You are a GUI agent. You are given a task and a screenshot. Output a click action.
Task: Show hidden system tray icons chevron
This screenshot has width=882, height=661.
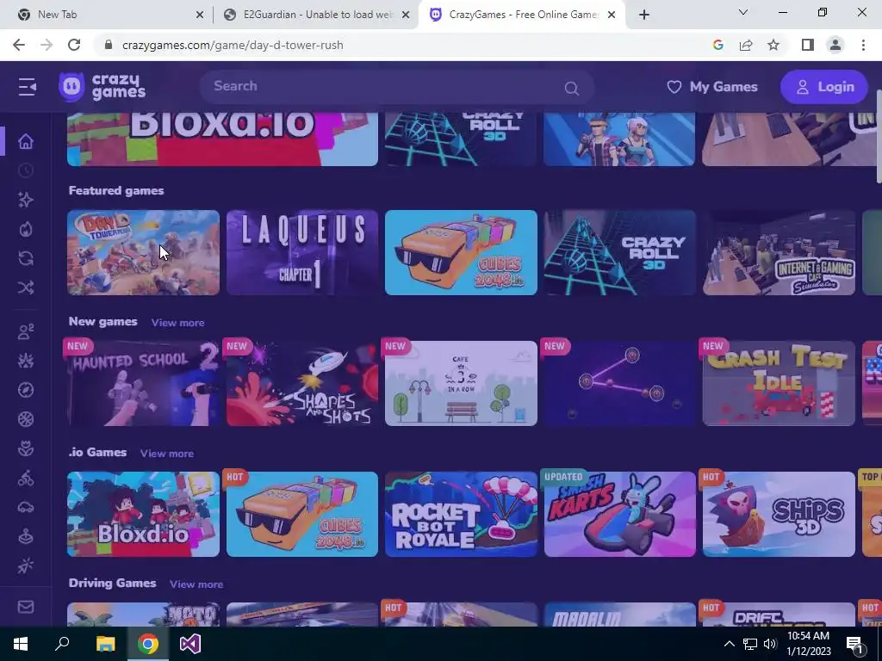[729, 644]
